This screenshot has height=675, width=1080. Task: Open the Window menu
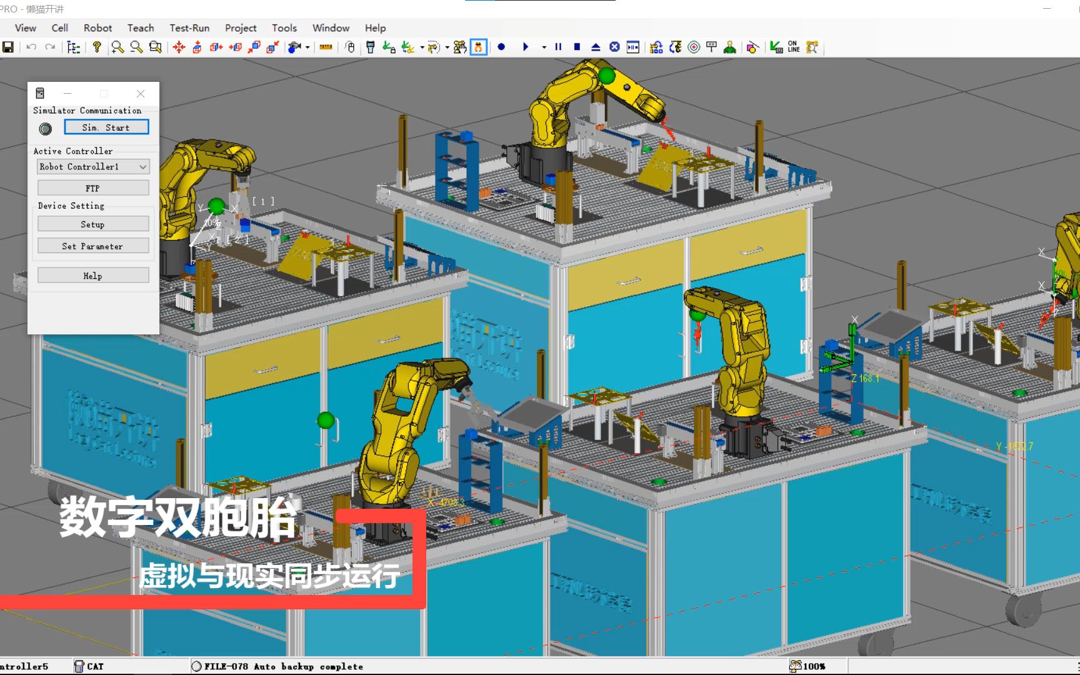pos(331,28)
